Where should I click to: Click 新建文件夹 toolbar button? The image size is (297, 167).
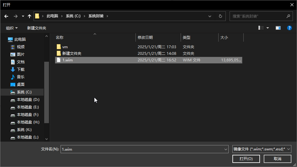pyautogui.click(x=37, y=28)
